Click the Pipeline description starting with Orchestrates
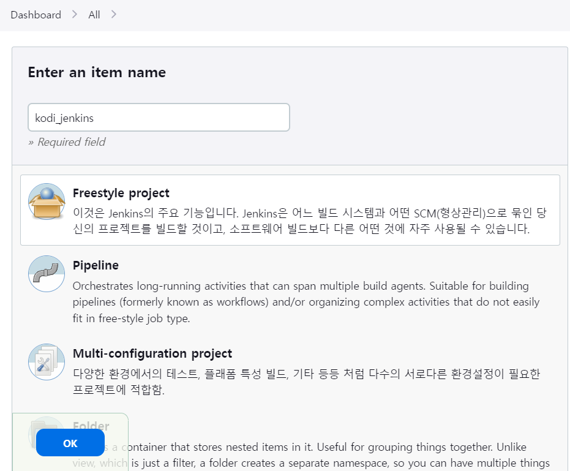570x471 pixels. pos(306,302)
